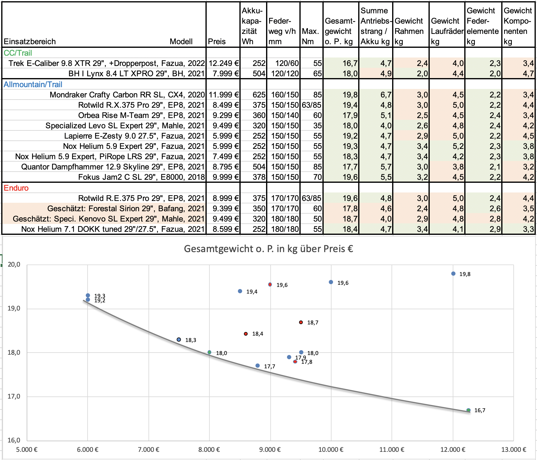Select the Orbea Rise M-Team model cell
Viewport: 537px width, 460px height.
point(141,115)
